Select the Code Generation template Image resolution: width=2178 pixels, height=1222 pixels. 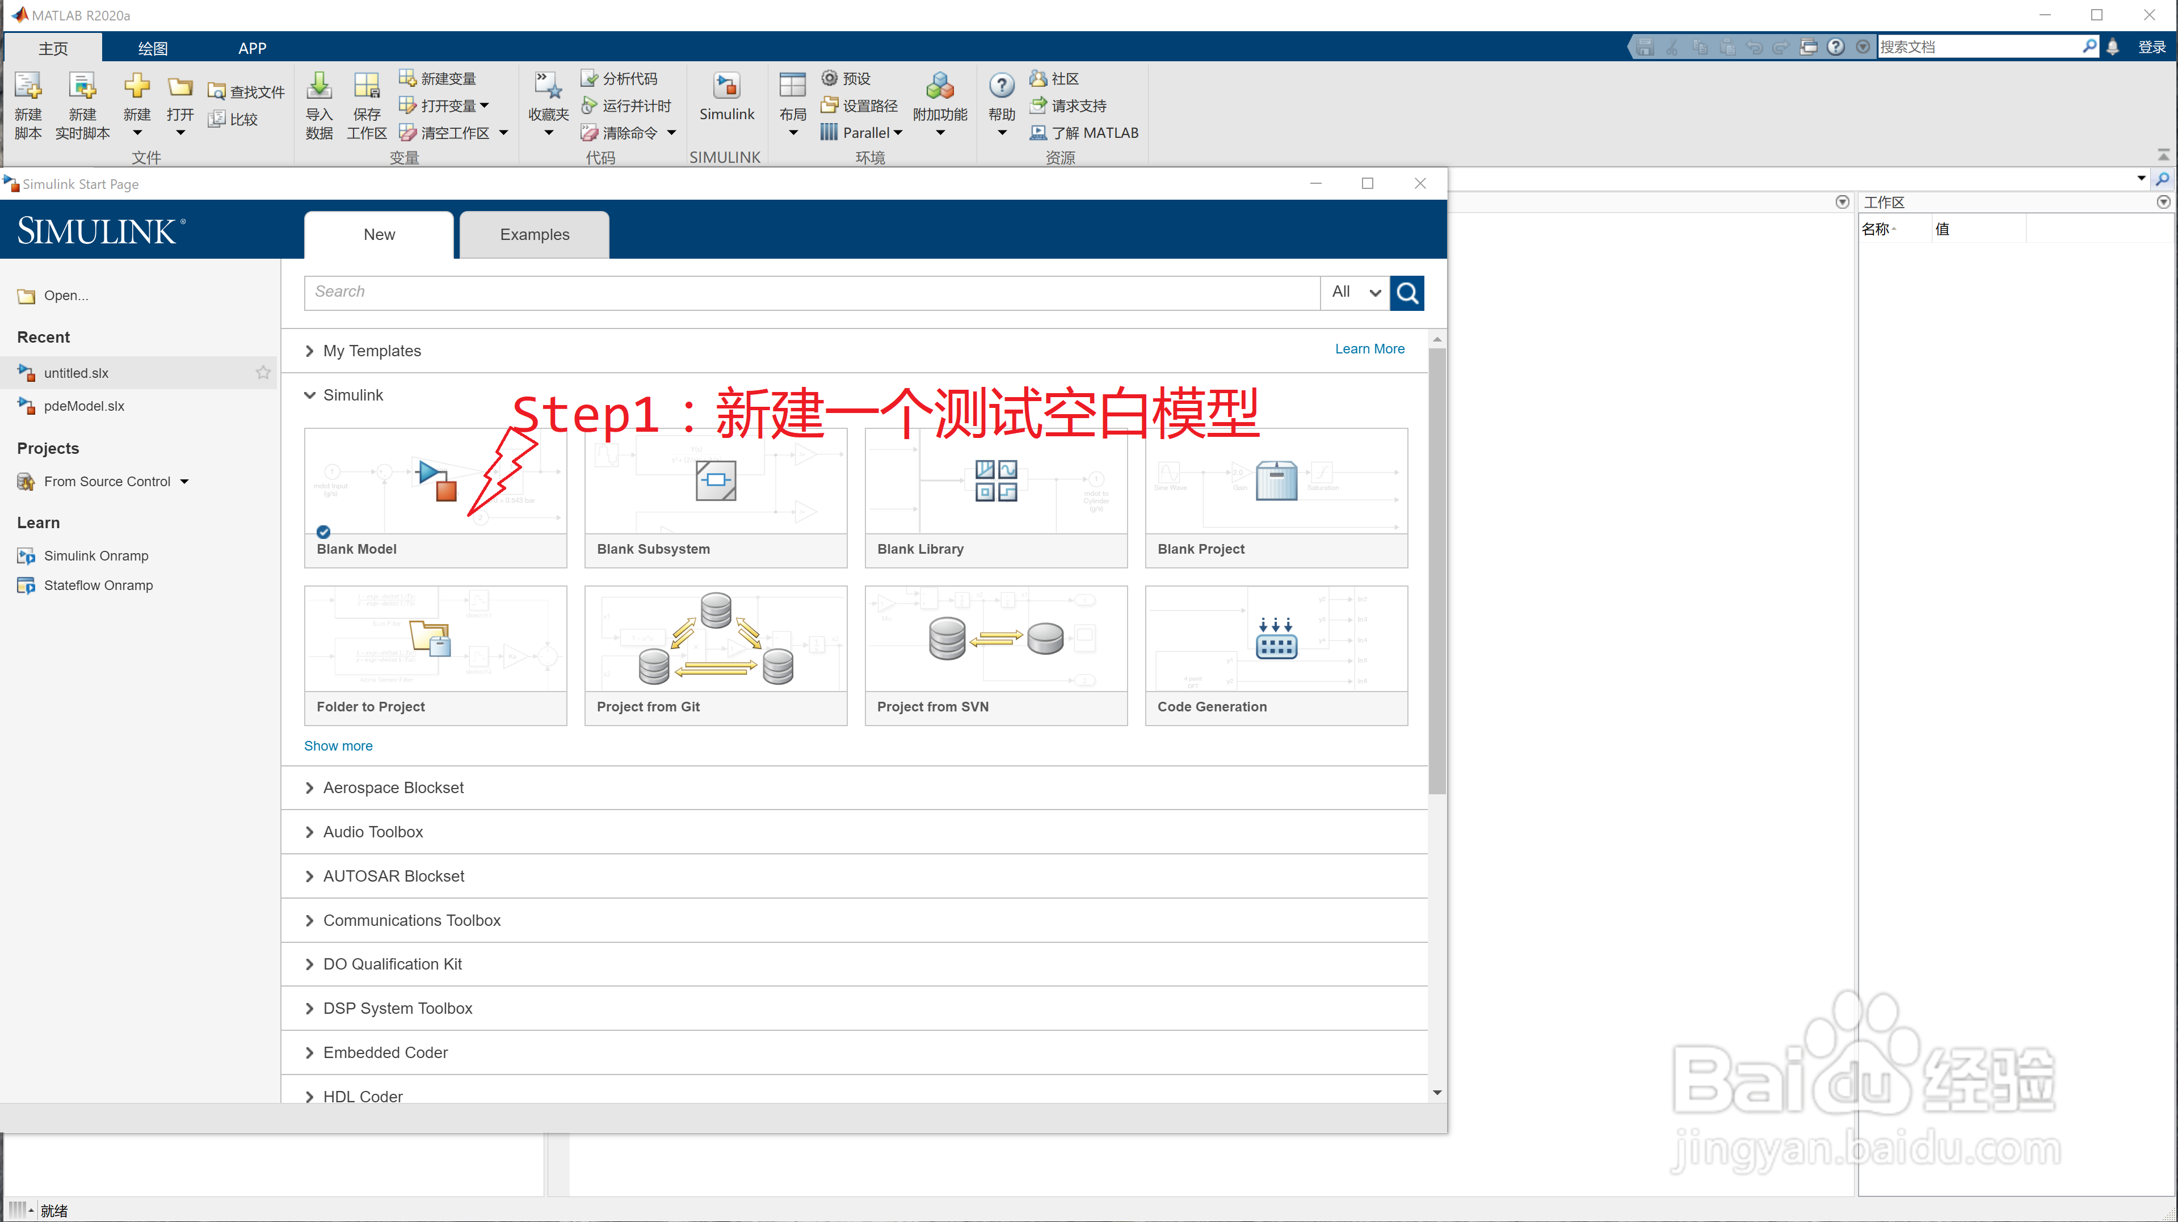coord(1276,656)
